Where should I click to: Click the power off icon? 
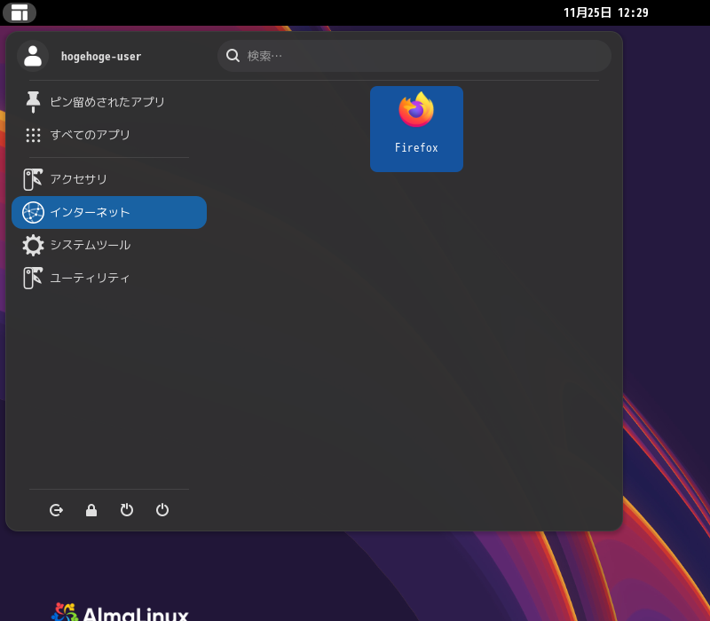162,510
